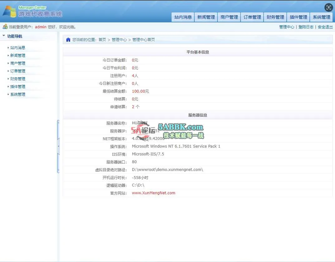This screenshot has height=262, width=335.
Task: Expand 插件管理 in sidebar navigation
Action: coord(18,87)
